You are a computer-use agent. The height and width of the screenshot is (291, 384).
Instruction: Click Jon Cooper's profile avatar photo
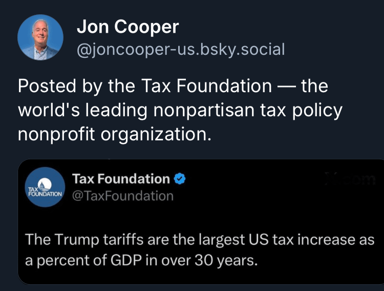pos(40,37)
